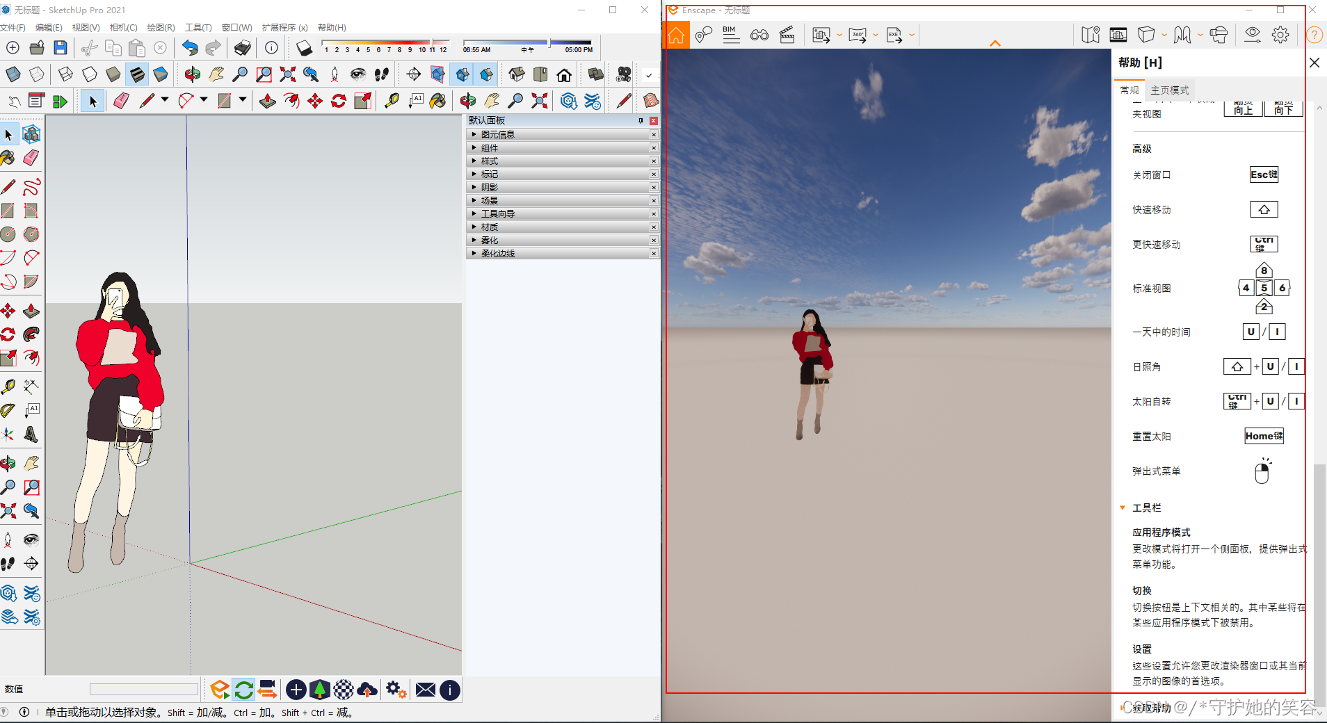Open the 相机(C) menu
Image resolution: width=1327 pixels, height=723 pixels.
click(x=123, y=28)
